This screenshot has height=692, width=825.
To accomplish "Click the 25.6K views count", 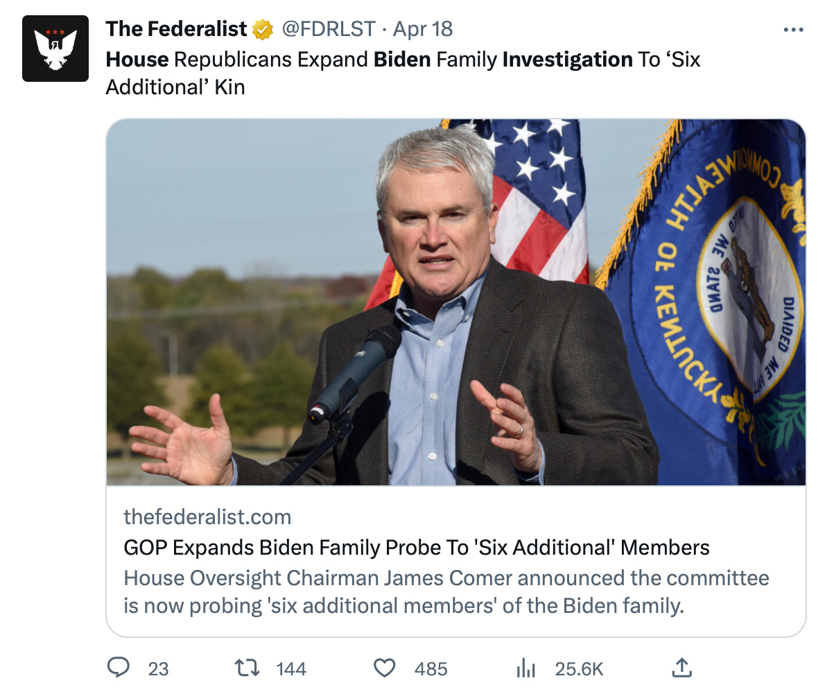I will coord(580,668).
